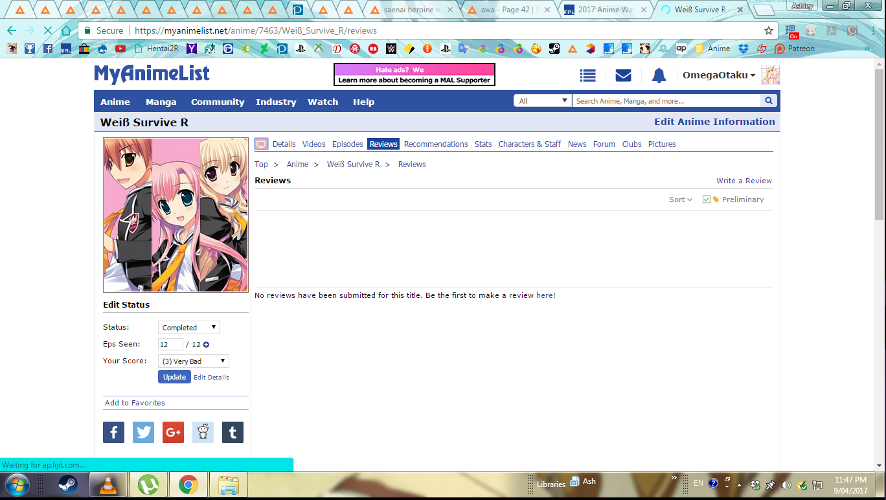Open the Help navigation menu

click(363, 102)
